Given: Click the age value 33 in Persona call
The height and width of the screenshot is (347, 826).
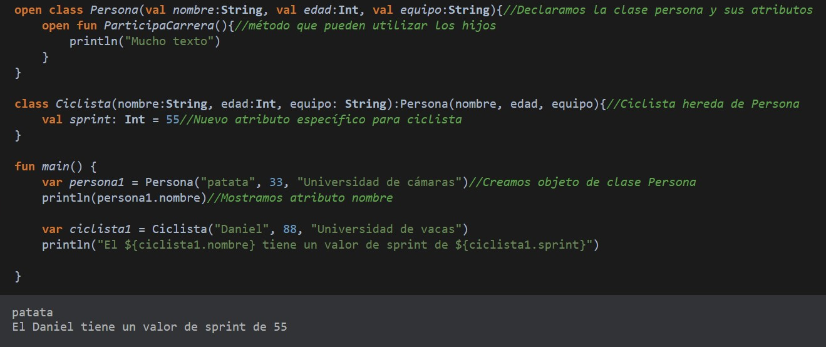Looking at the screenshot, I should (276, 182).
